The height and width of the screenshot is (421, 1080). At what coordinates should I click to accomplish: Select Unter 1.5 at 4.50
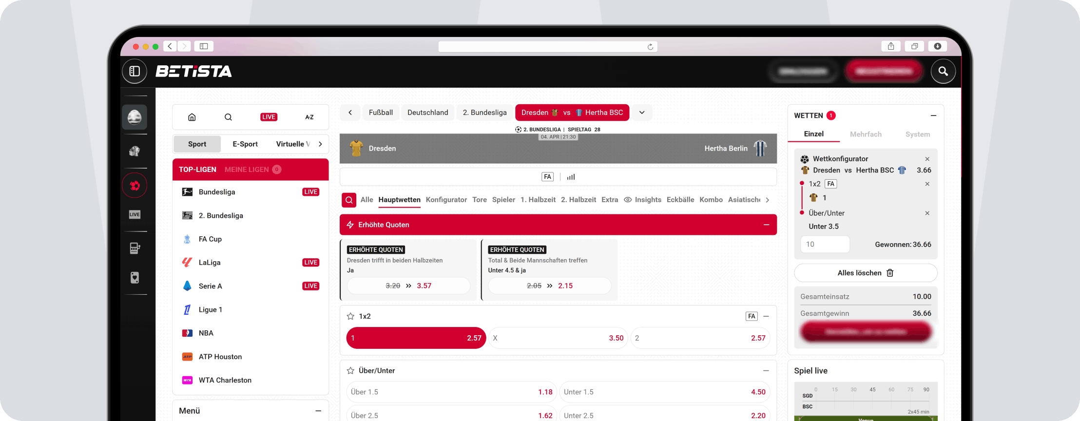pos(665,392)
